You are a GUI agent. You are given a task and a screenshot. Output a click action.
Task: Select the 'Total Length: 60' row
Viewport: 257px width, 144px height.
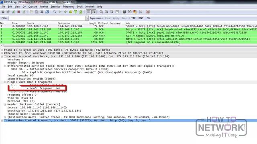click(20, 76)
